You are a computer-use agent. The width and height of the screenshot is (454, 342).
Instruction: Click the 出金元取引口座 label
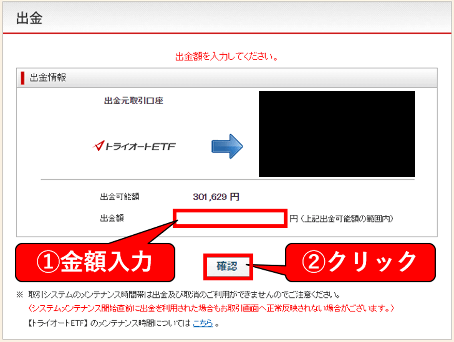[x=133, y=101]
